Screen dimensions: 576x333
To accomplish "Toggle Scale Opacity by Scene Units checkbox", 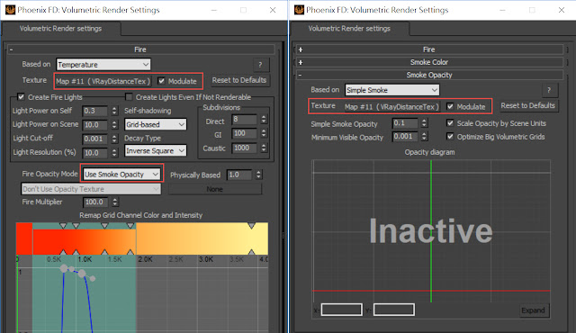I will pyautogui.click(x=450, y=123).
